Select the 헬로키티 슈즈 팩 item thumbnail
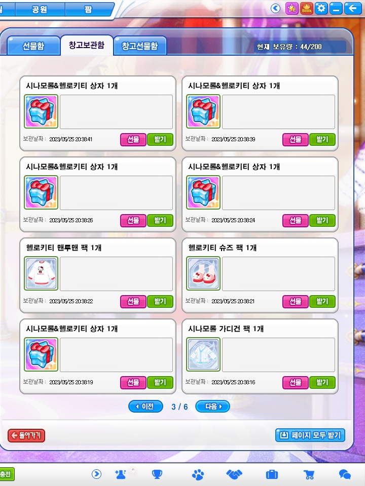The width and height of the screenshot is (365, 486). (203, 273)
